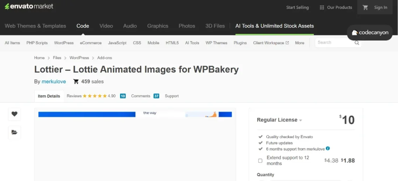Open WordPress category in subnav
The width and height of the screenshot is (398, 181).
click(64, 43)
